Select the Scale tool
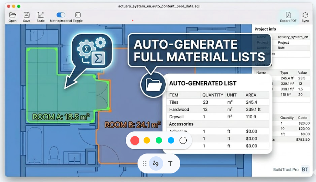 [x=41, y=17]
